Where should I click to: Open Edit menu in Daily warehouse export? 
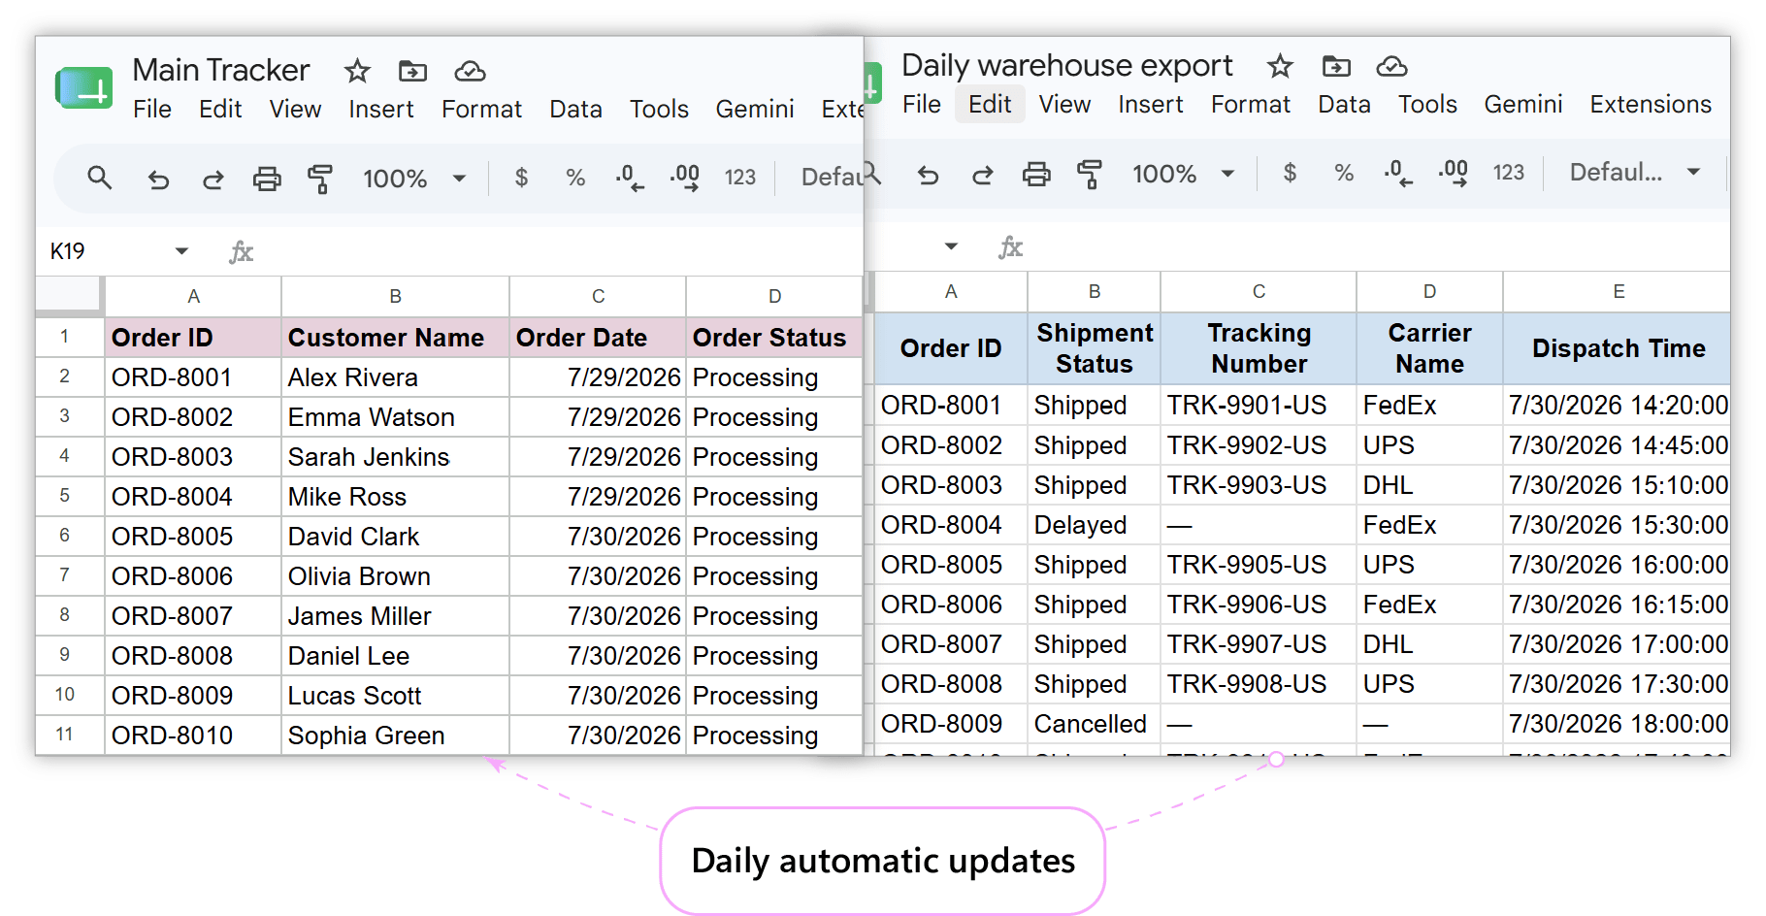990,105
